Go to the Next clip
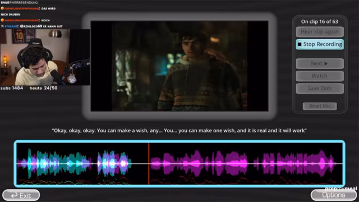Screen dimensions: 359x202 [320, 63]
